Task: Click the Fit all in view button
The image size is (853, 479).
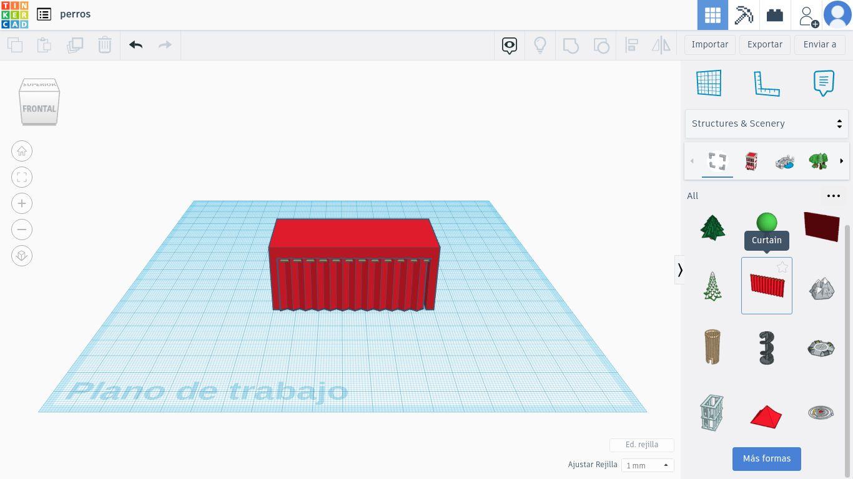Action: pos(22,177)
